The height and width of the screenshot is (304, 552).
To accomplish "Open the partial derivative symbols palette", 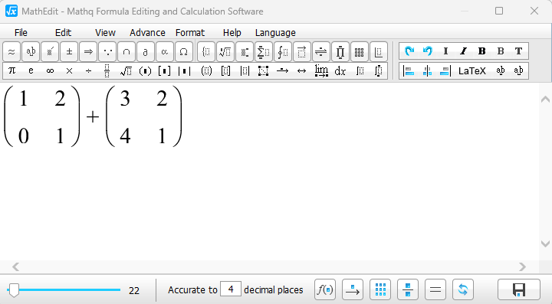I will [x=146, y=52].
